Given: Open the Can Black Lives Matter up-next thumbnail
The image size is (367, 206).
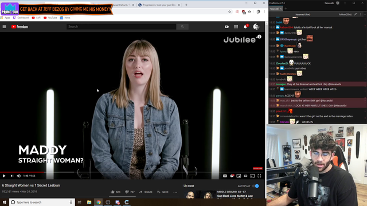Looking at the screenshot, I should (x=199, y=195).
